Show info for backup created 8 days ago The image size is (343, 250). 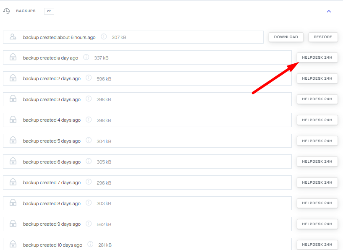pos(89,203)
